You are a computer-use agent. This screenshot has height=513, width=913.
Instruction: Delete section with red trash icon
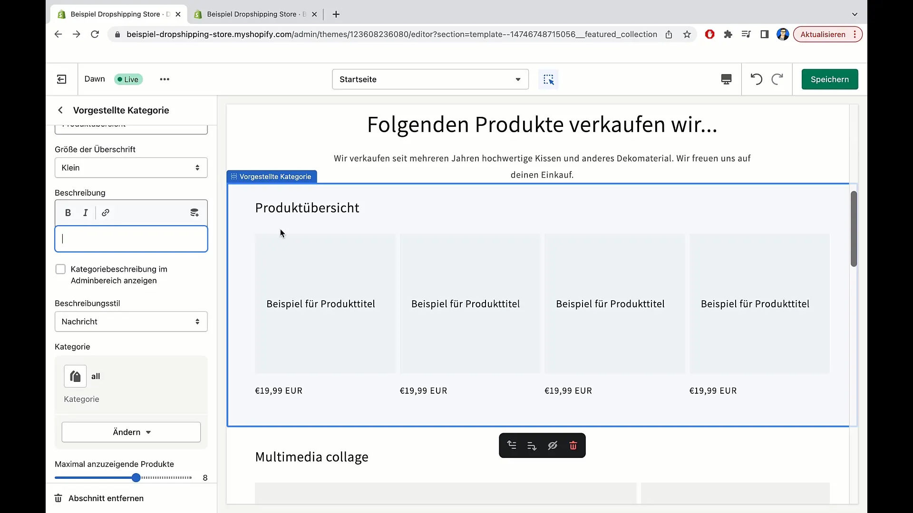pos(573,446)
